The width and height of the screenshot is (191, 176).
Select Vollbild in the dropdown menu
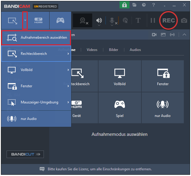(x=36, y=70)
